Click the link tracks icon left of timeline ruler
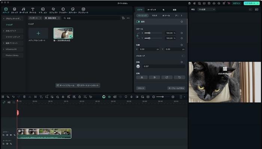The width and height of the screenshot is (262, 149). (4, 102)
